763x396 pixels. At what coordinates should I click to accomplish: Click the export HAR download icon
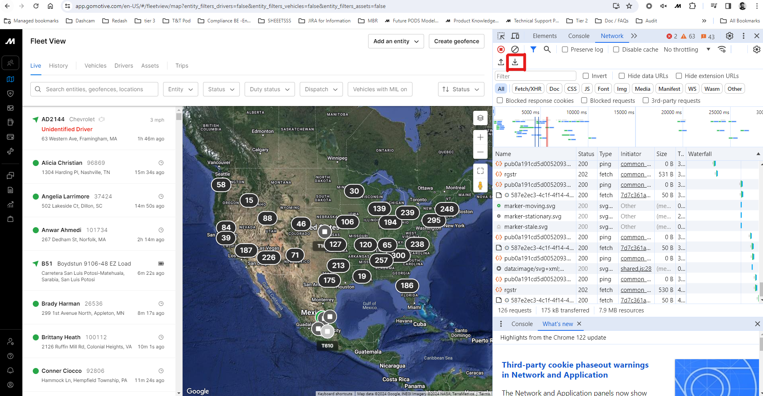click(515, 62)
